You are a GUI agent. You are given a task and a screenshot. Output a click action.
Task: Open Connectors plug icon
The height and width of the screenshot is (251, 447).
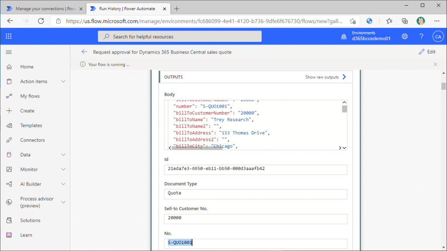[9, 140]
